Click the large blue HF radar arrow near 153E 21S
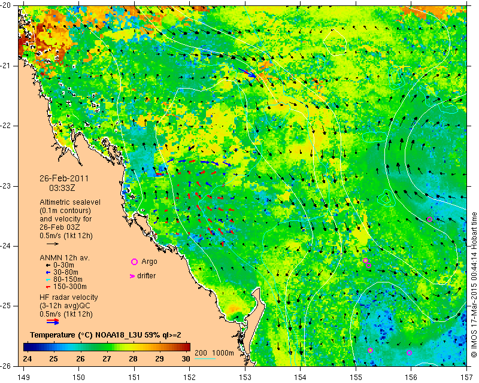This screenshot has height=383, width=479. click(x=247, y=72)
